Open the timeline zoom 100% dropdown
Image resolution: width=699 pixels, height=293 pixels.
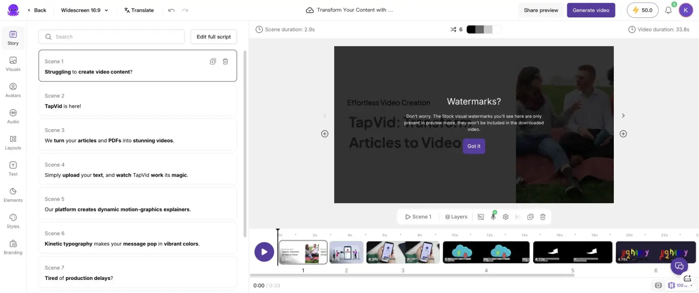coord(680,285)
